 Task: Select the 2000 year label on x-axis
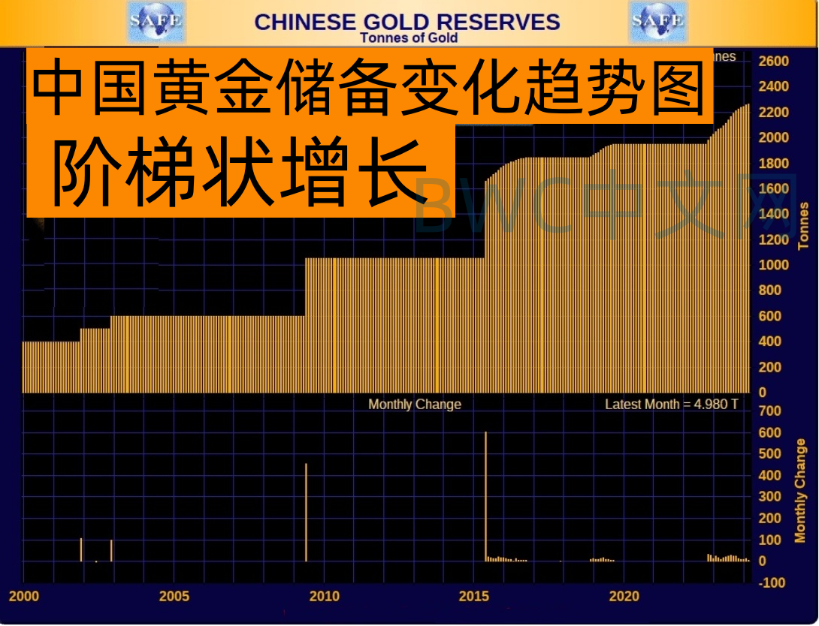pyautogui.click(x=23, y=597)
